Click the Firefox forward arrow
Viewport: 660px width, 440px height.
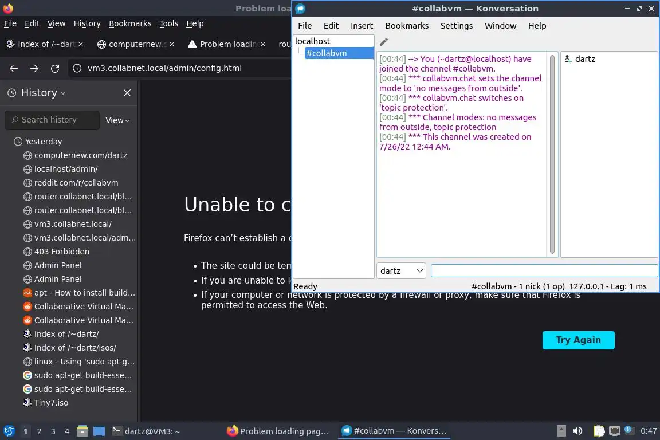click(34, 68)
